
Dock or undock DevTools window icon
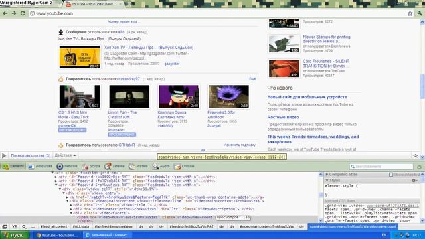point(5,227)
